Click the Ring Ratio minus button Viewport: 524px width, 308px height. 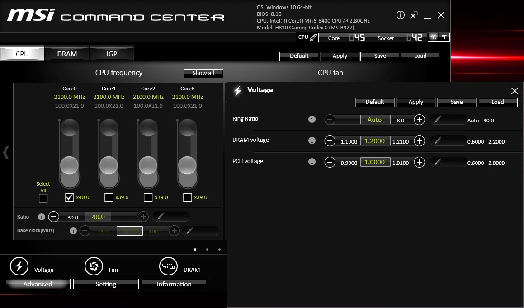(330, 120)
